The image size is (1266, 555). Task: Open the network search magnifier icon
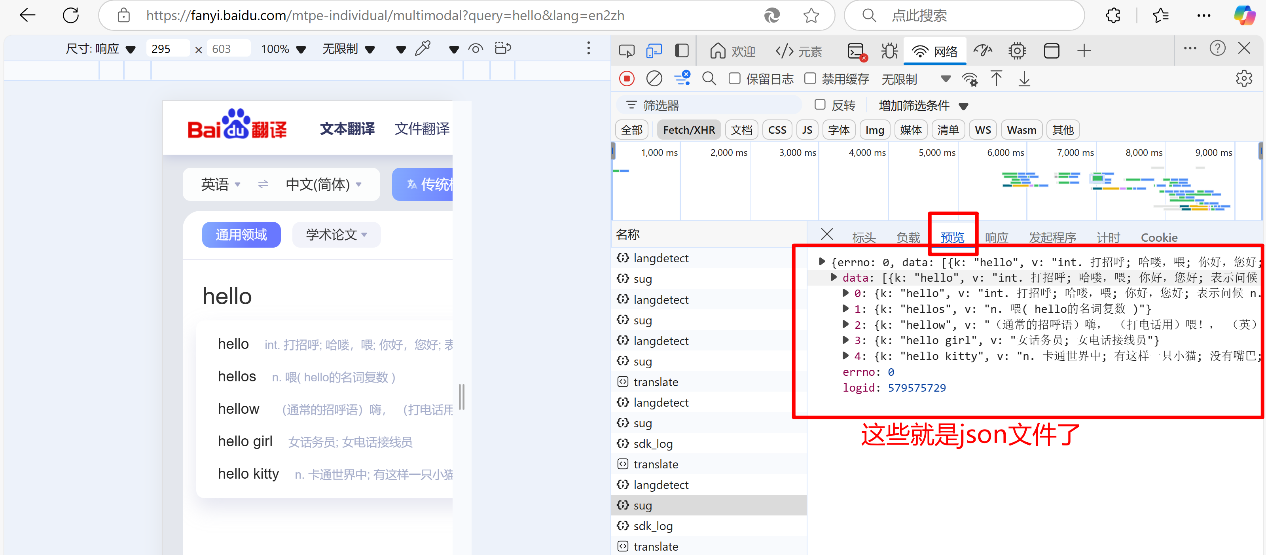[x=709, y=79]
